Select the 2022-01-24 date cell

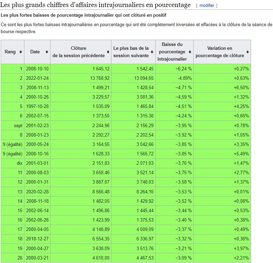[x=37, y=78]
